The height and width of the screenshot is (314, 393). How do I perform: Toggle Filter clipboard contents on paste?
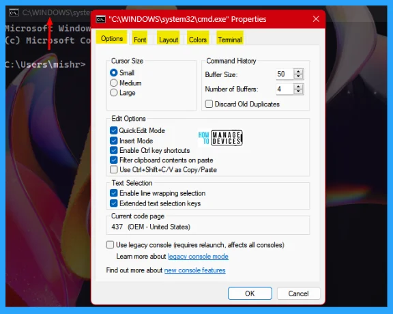113,160
